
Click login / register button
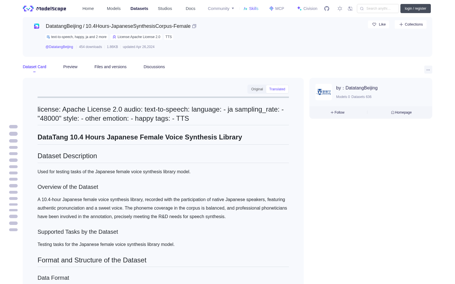click(x=415, y=9)
